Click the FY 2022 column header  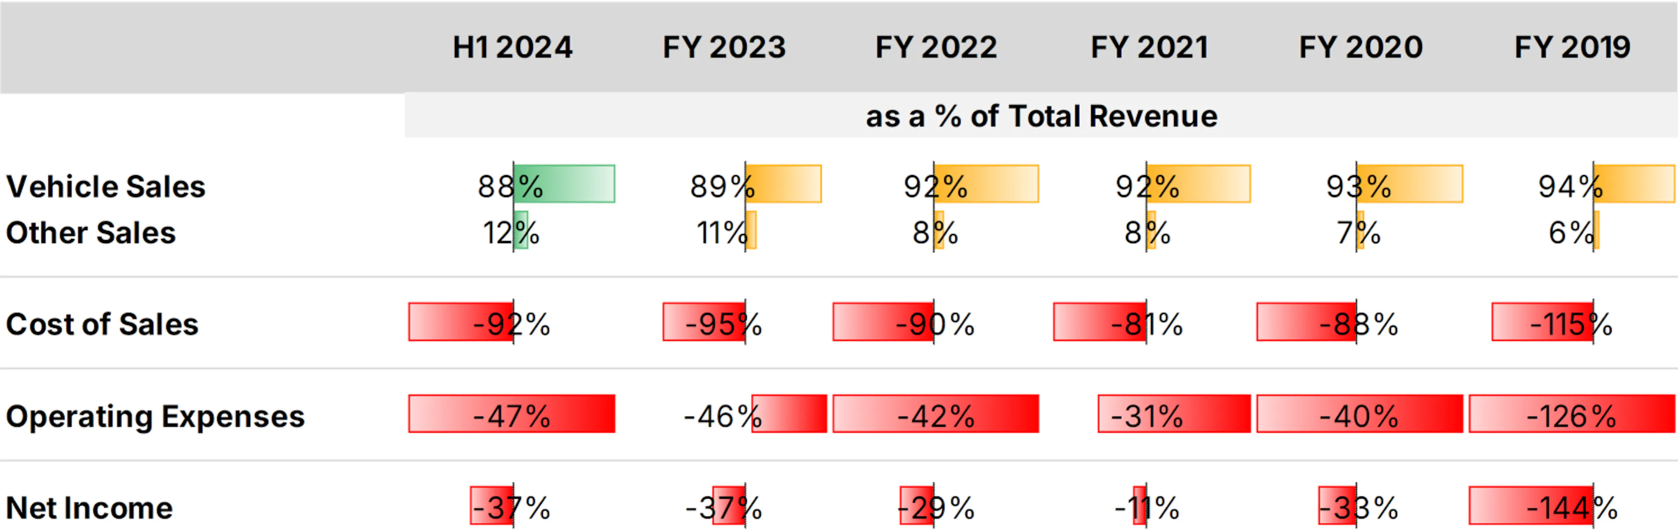[x=936, y=48]
